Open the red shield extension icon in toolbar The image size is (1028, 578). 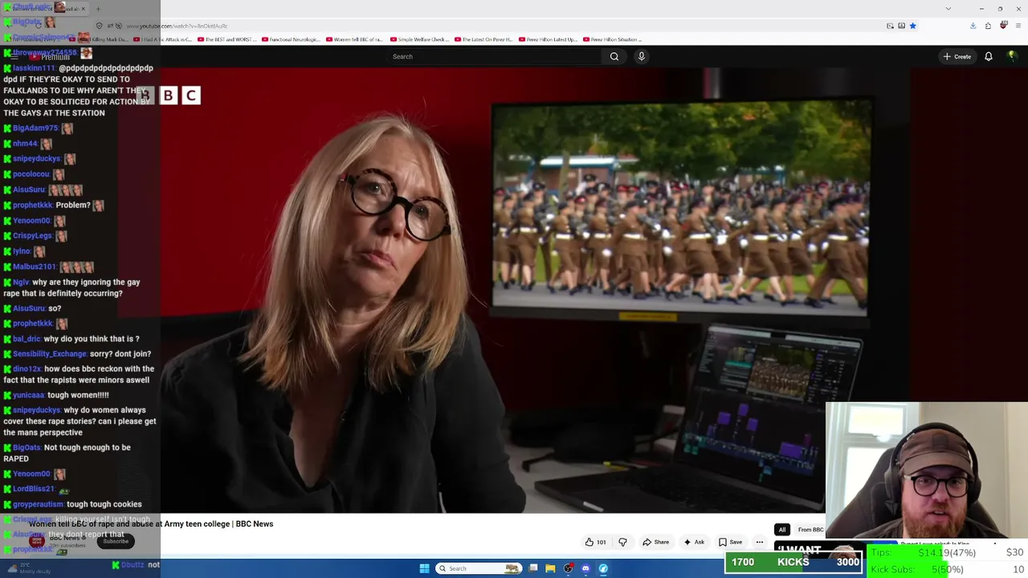(x=1003, y=26)
